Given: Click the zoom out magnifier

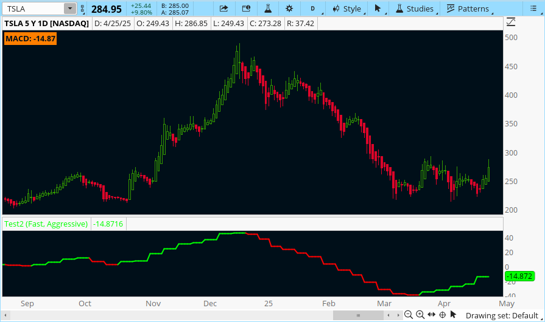Looking at the screenshot, I should pos(409,315).
